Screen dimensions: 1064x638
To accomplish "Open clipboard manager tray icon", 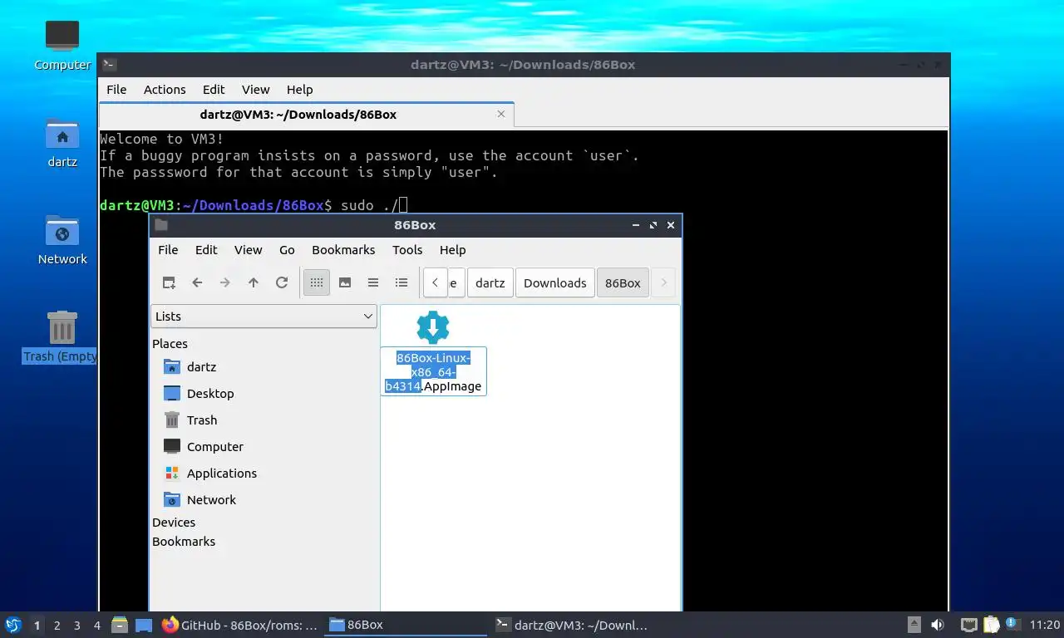I will [991, 625].
